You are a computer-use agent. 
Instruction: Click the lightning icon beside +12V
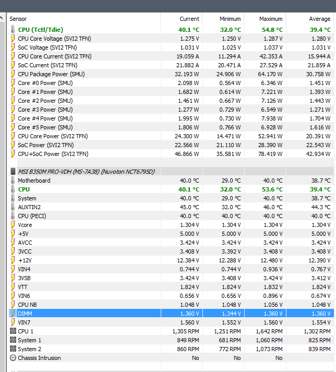click(13, 260)
